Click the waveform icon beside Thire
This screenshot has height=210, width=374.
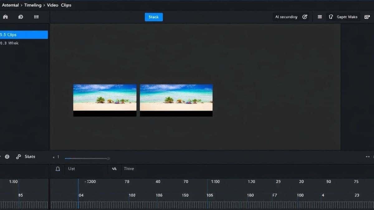click(x=114, y=169)
